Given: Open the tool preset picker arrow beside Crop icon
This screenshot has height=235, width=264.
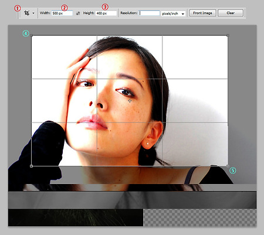Looking at the screenshot, I should 33,13.
